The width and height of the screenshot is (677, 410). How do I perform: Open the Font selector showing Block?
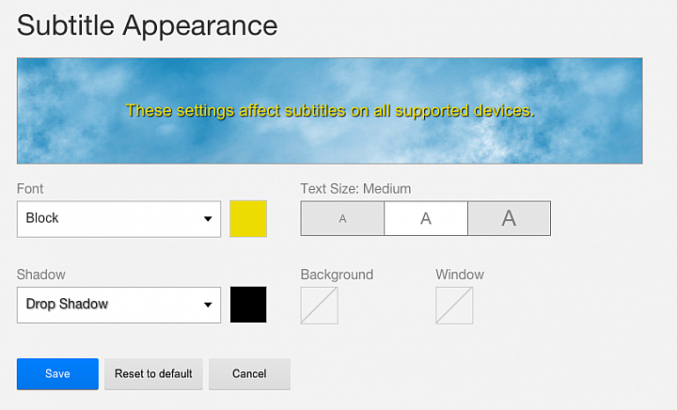118,219
